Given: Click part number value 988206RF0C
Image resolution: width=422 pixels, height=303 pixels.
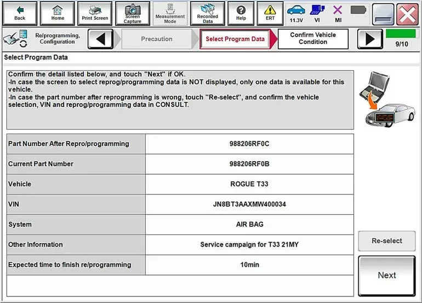Looking at the screenshot, I should point(249,144).
